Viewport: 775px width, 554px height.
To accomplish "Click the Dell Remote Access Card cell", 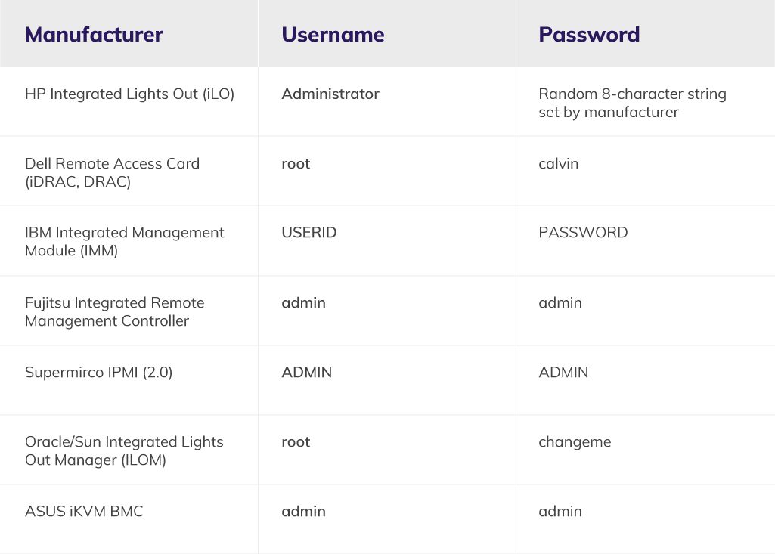I will coord(112,172).
